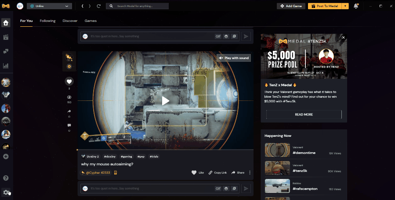Click the Share button under the clip
The height and width of the screenshot is (200, 395).
[x=238, y=172]
